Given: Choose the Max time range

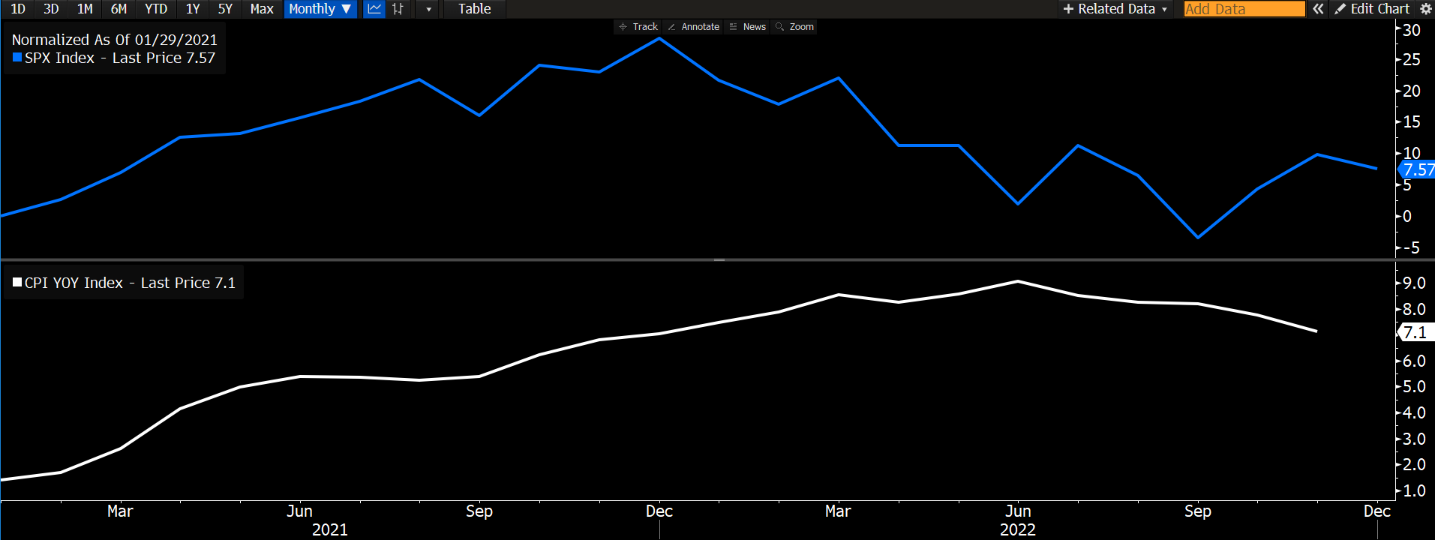Looking at the screenshot, I should [261, 9].
